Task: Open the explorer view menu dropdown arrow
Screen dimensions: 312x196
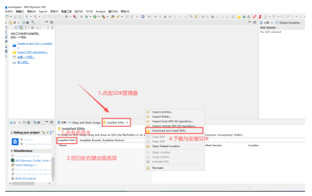Action: coord(48,28)
